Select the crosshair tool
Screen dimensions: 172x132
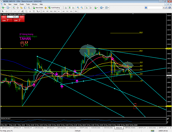(7, 11)
